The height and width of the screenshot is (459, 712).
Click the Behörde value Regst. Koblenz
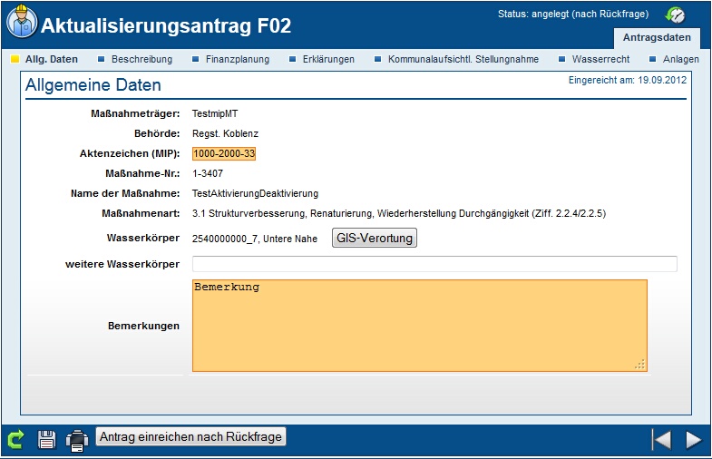tap(225, 133)
